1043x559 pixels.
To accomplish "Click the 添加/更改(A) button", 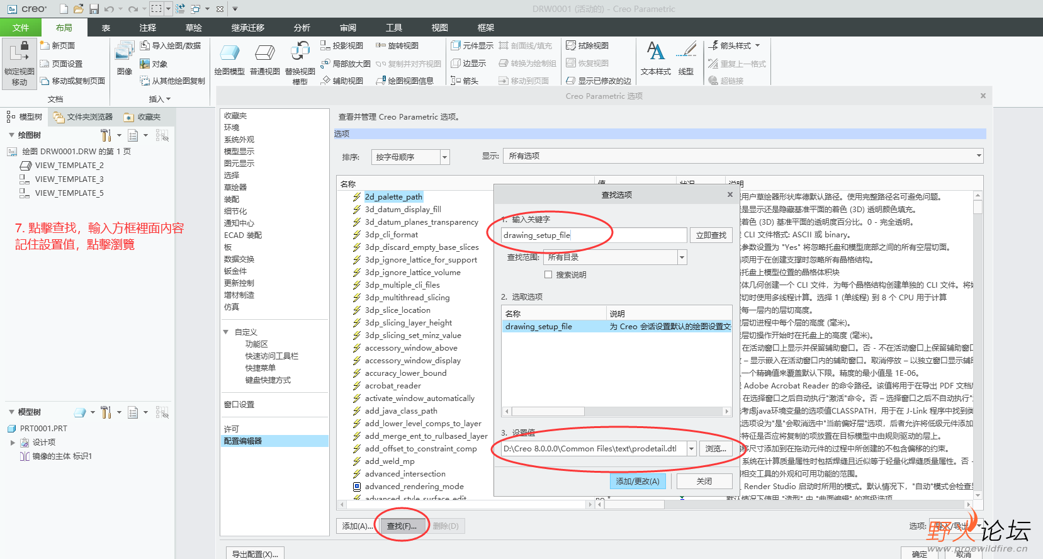I will [638, 481].
